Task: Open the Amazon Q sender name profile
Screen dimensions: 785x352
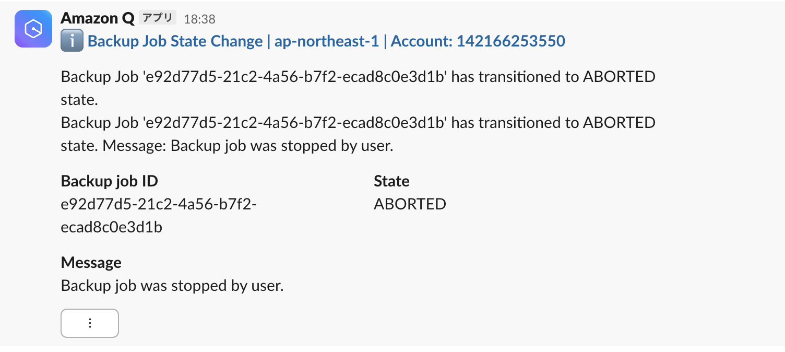Action: (97, 18)
